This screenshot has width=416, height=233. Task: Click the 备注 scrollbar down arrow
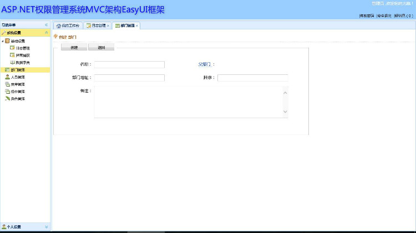pos(285,112)
